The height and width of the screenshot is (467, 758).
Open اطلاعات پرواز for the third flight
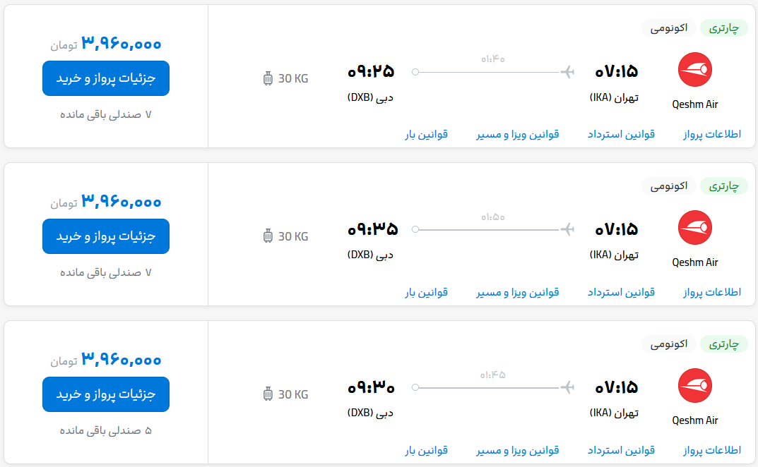tap(711, 450)
